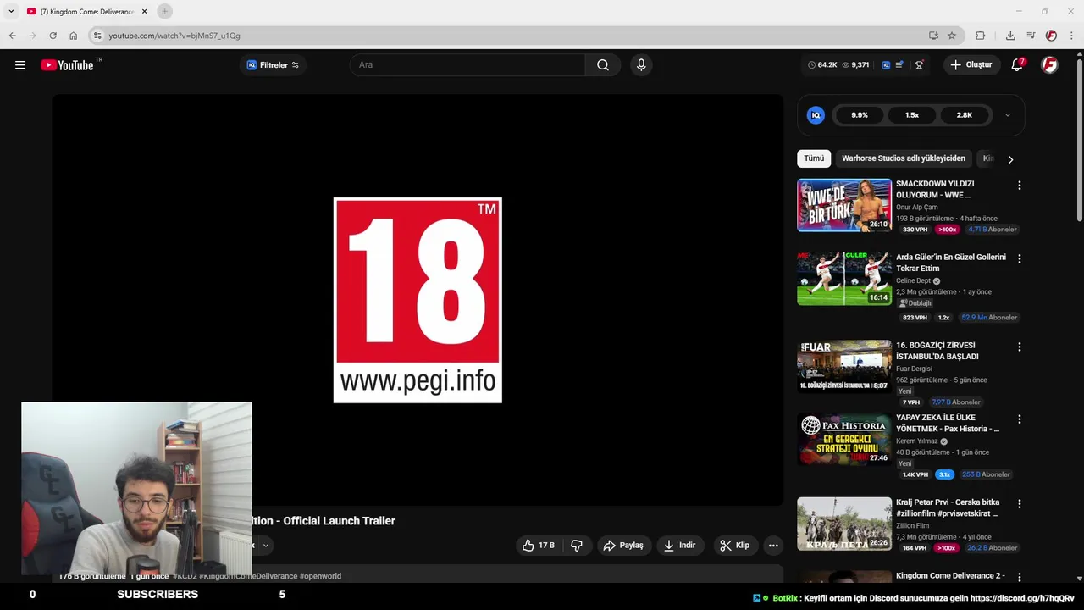
Task: Open options menu for Pax Historia video
Action: pos(1019,419)
